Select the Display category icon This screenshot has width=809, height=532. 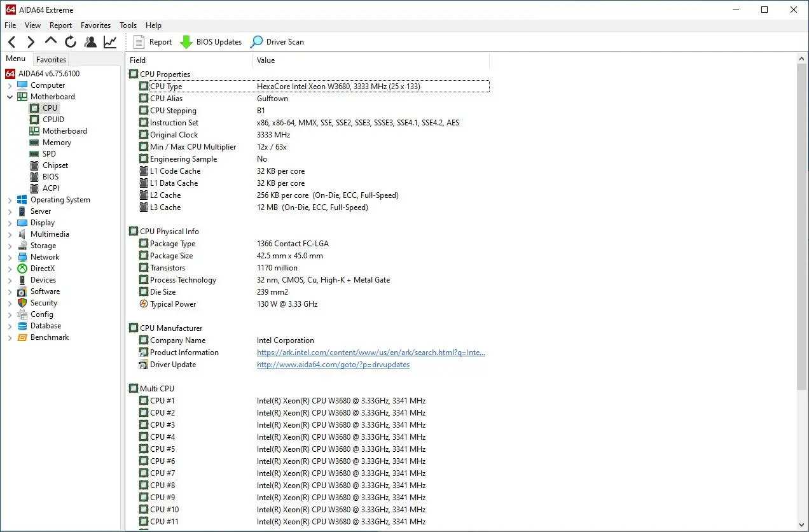pos(22,223)
